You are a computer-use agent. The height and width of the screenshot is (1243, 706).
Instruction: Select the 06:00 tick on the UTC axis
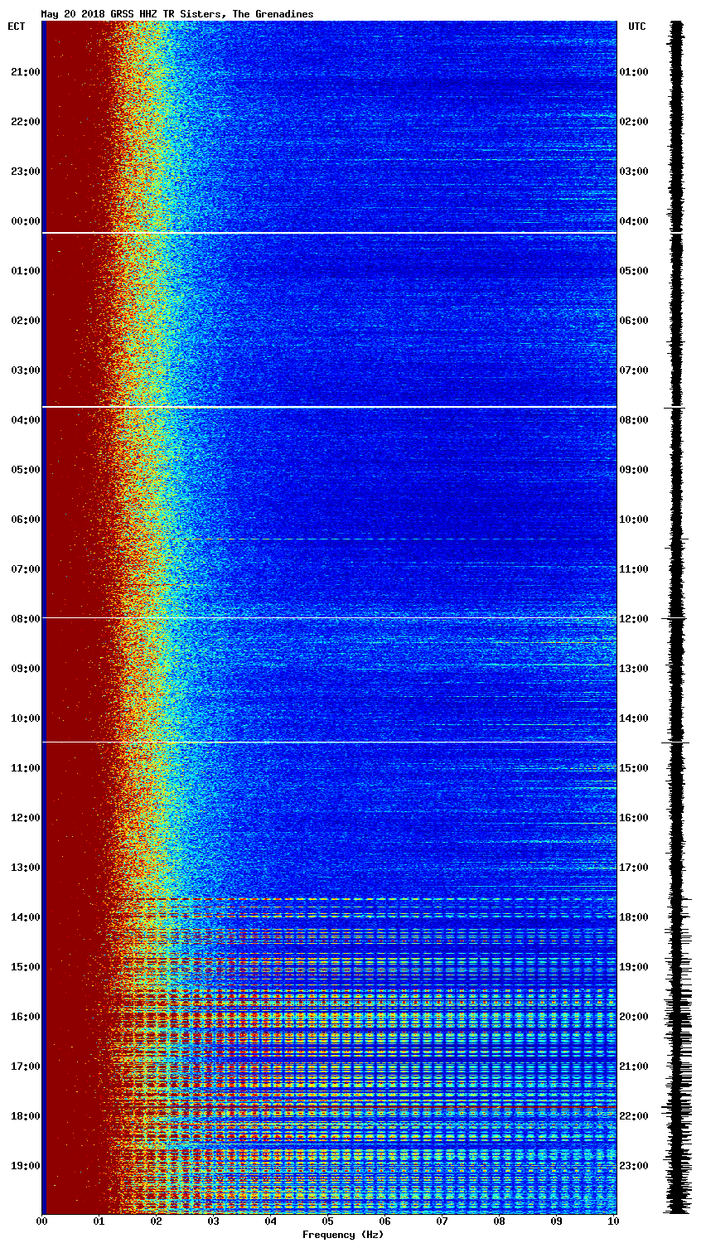[x=634, y=321]
